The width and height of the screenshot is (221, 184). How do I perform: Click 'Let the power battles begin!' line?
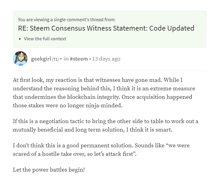tap(49, 170)
